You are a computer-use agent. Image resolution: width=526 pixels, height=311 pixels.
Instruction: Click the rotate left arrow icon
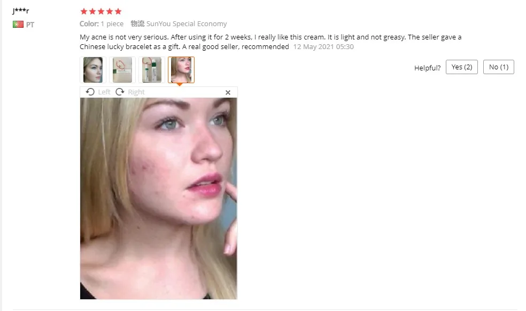(x=90, y=92)
